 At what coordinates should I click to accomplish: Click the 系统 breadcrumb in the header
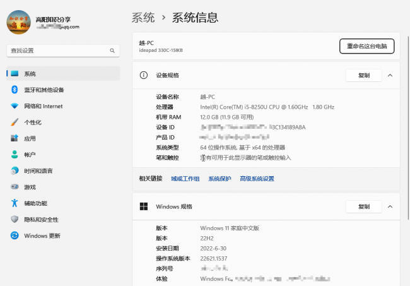pos(143,18)
